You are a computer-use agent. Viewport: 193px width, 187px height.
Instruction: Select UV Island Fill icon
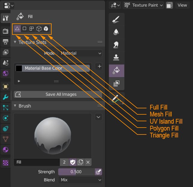(32, 29)
